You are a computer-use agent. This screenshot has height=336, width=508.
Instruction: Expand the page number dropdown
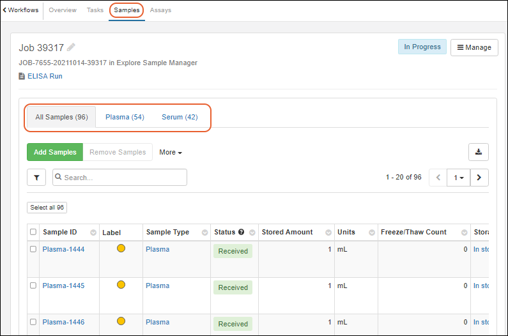click(459, 178)
